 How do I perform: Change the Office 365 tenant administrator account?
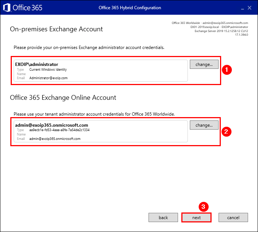click(x=204, y=125)
